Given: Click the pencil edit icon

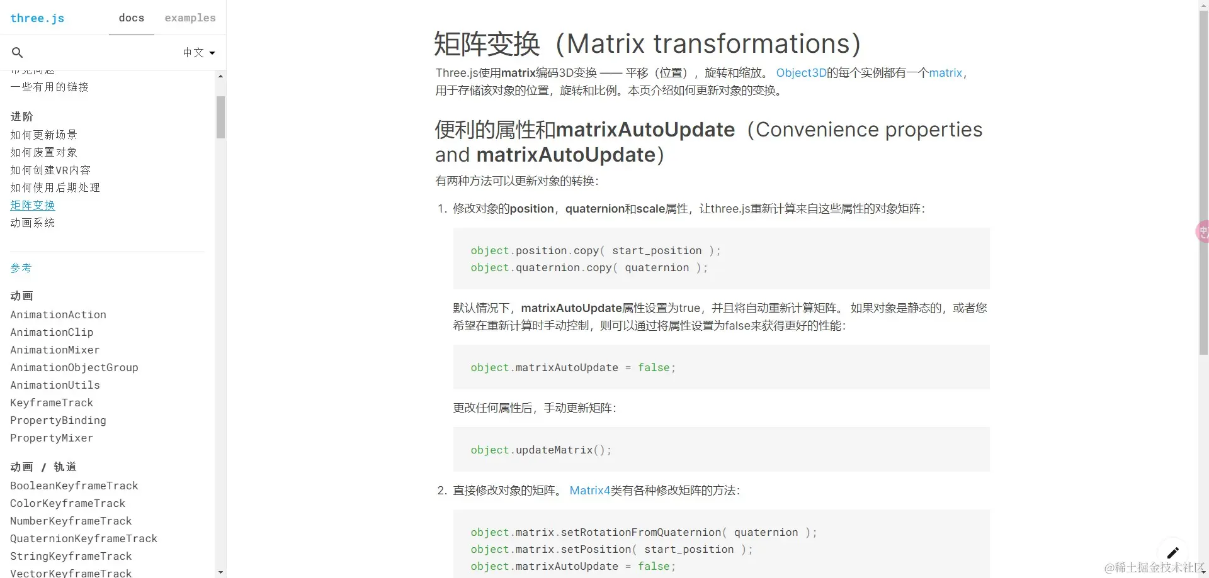Looking at the screenshot, I should (x=1172, y=553).
